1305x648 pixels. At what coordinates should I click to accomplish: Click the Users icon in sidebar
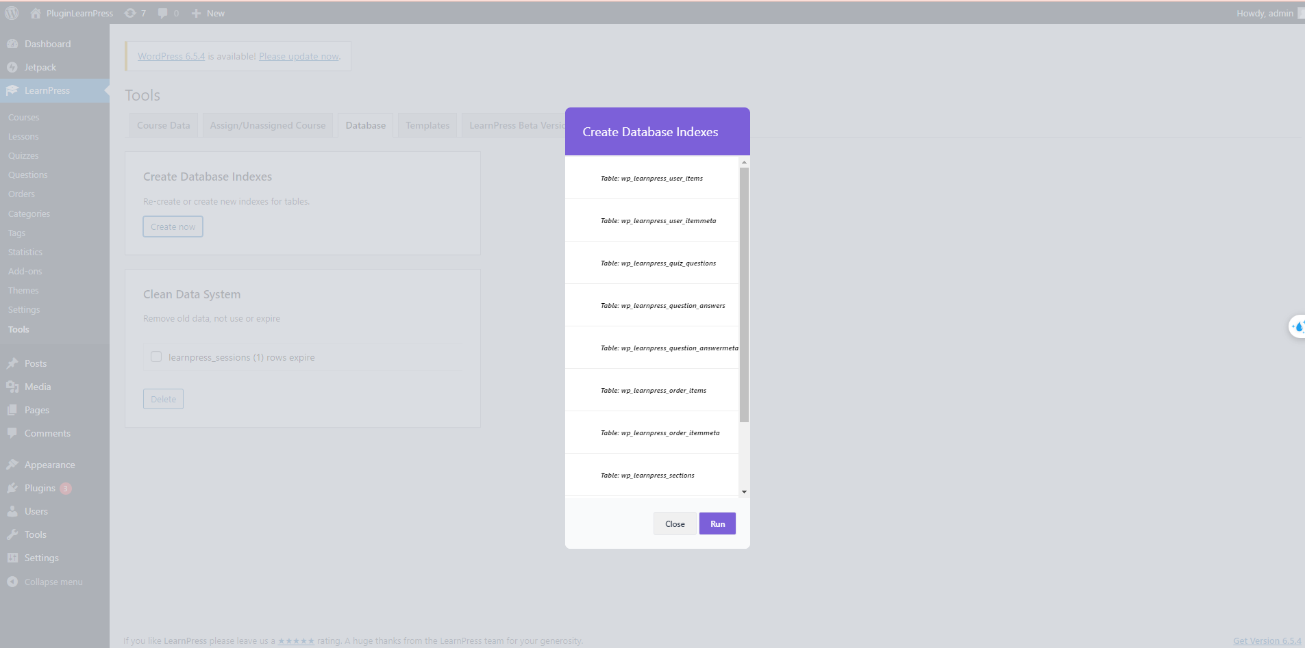click(x=12, y=511)
